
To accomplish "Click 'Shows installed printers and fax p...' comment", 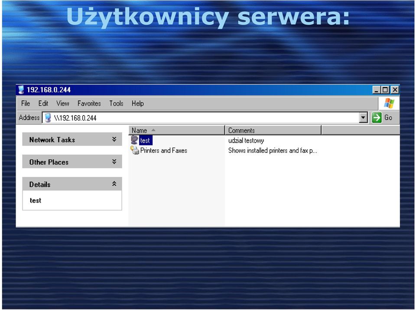I will pyautogui.click(x=273, y=151).
